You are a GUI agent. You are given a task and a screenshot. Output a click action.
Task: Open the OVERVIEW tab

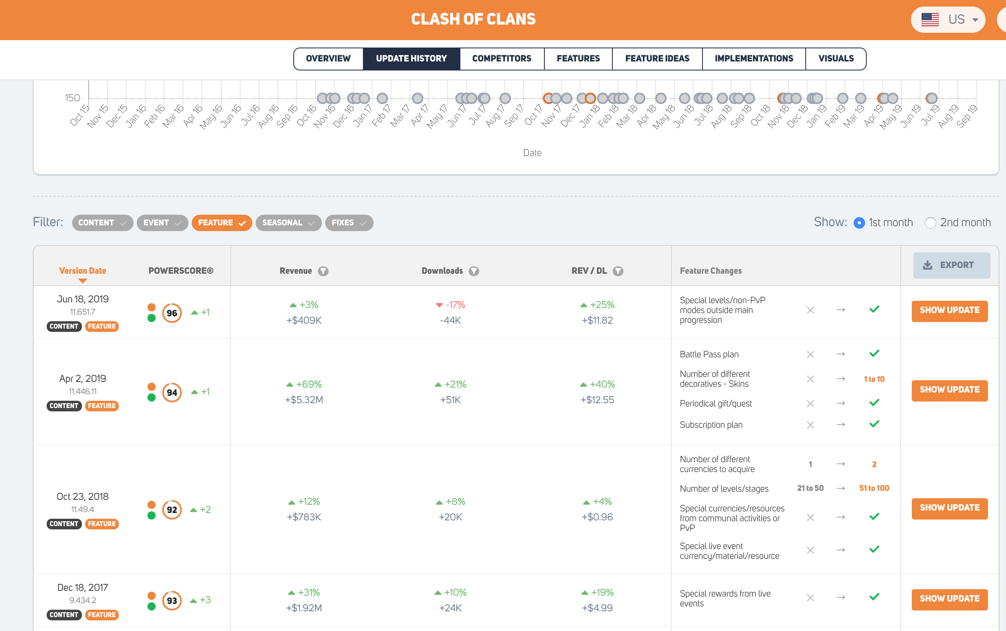pos(328,59)
